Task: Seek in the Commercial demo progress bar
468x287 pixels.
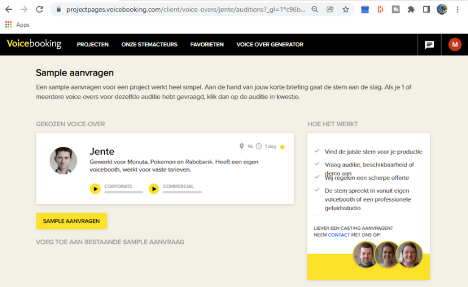Action: [x=182, y=193]
